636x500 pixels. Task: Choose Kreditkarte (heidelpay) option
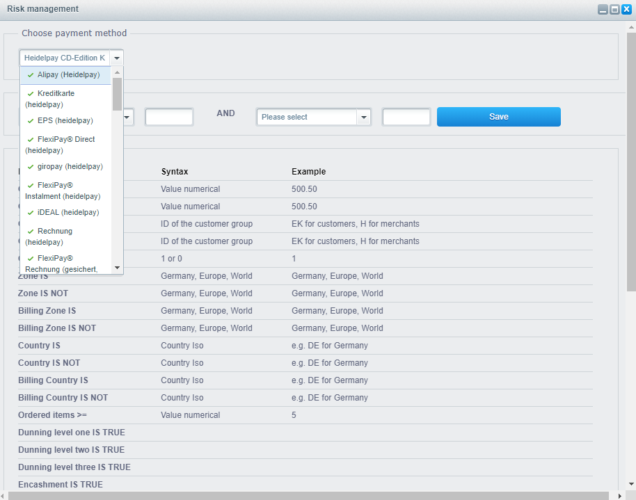65,99
